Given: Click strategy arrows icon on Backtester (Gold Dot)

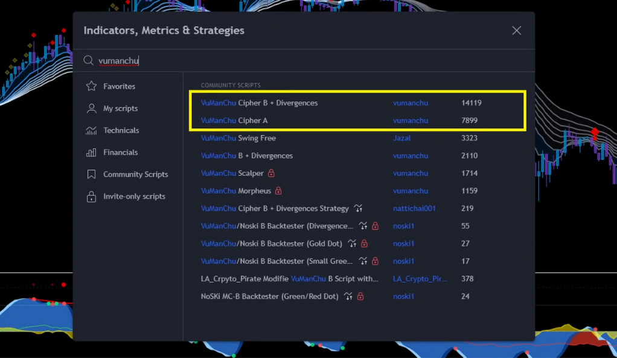Looking at the screenshot, I should coord(352,243).
